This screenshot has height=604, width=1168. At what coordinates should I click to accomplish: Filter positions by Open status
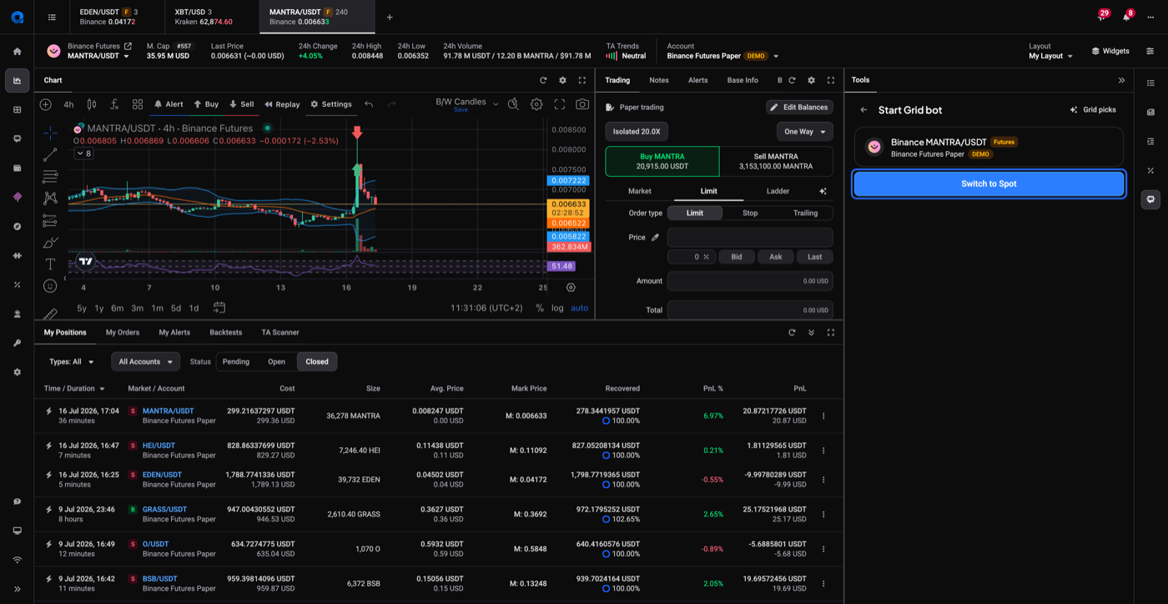pyautogui.click(x=276, y=362)
